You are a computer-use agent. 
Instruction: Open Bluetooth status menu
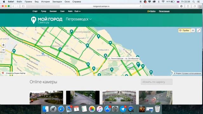[159, 2]
